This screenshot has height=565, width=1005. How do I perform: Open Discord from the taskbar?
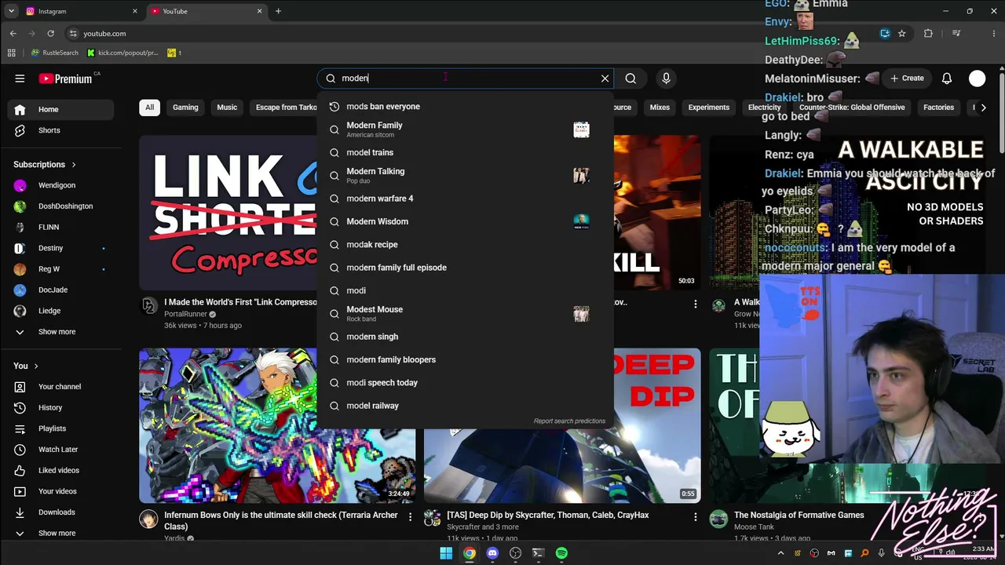[x=492, y=553]
